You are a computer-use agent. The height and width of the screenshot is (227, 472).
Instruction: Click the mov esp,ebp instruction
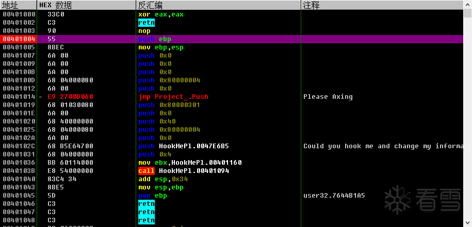pyautogui.click(x=161, y=187)
